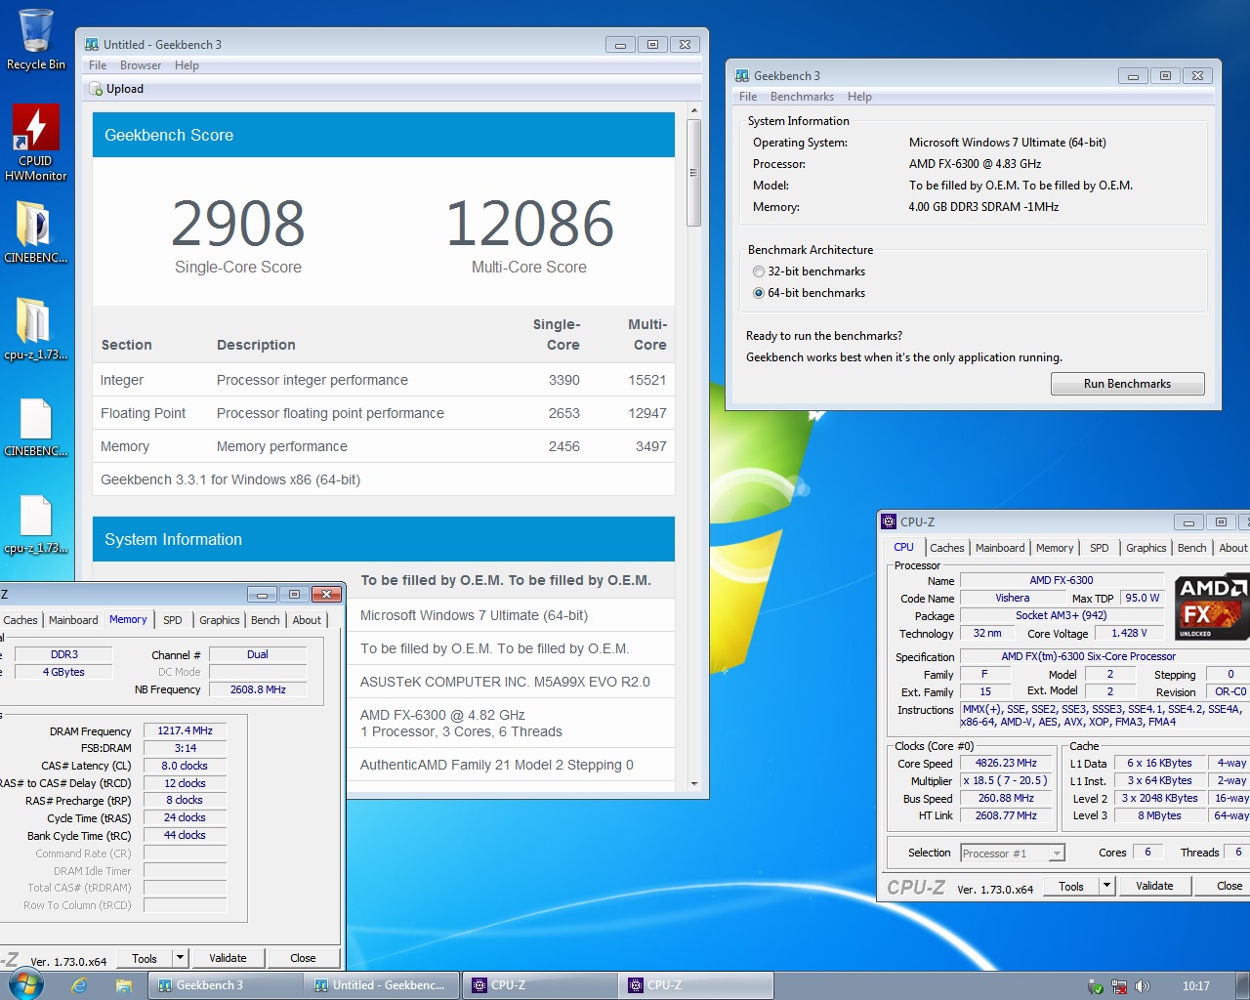Viewport: 1250px width, 1000px height.
Task: Open File menu in Untitled Geekbench window
Action: 98,65
